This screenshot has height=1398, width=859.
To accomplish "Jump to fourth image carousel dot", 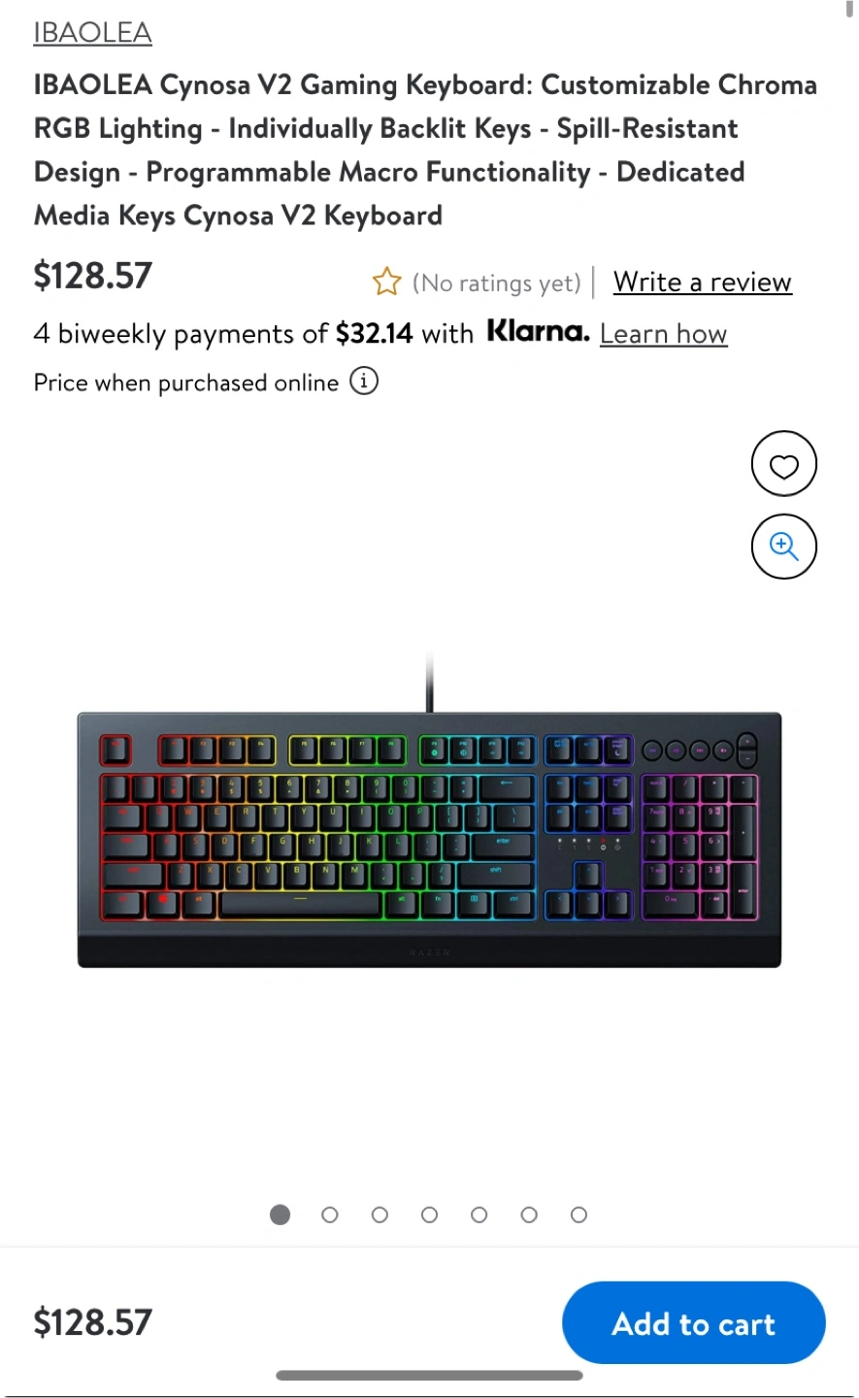I will tap(429, 1215).
